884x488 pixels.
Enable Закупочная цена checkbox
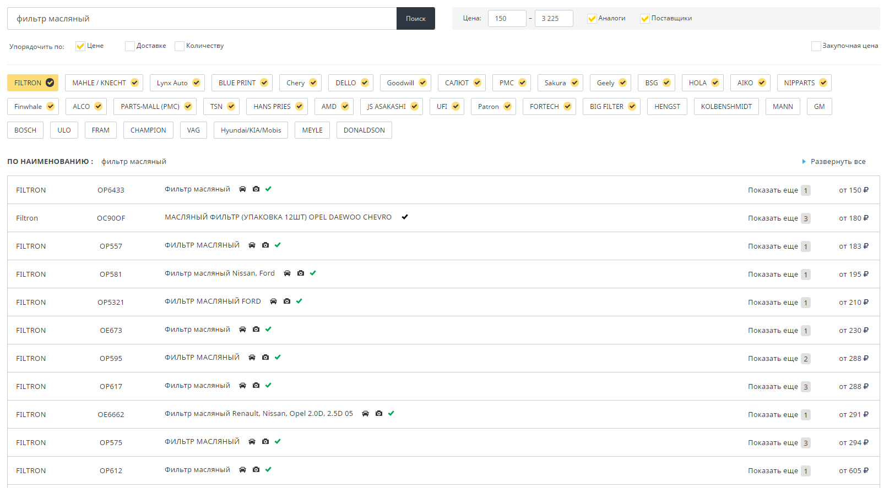816,46
